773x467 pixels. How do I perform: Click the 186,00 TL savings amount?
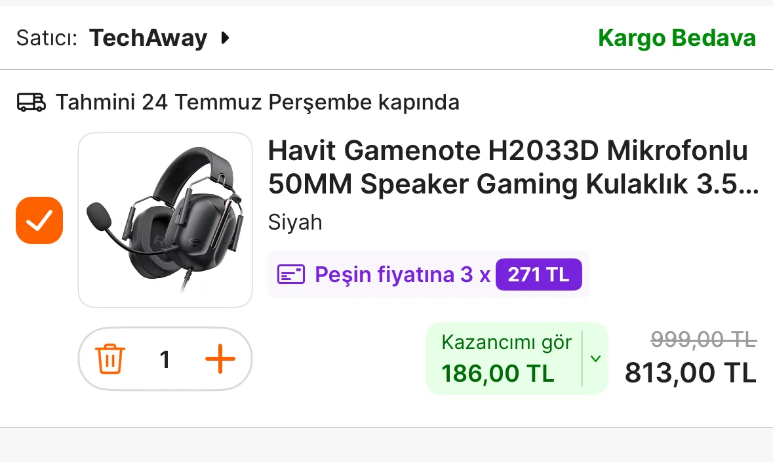tap(498, 373)
